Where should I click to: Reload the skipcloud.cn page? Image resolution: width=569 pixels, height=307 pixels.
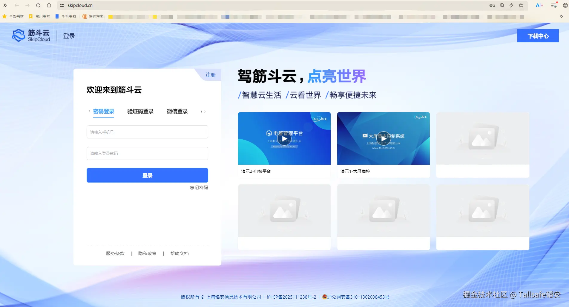(38, 5)
